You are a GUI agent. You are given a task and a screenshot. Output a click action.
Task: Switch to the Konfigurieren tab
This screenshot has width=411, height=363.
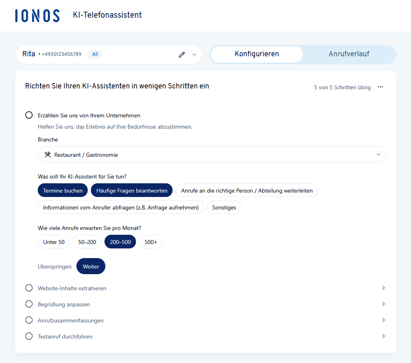(x=256, y=54)
